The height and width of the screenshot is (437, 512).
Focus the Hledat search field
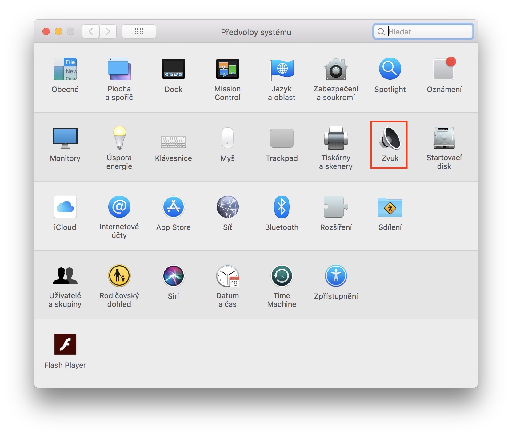tap(423, 31)
